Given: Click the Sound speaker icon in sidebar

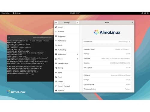Looking at the screenshot, I should 56,72.
